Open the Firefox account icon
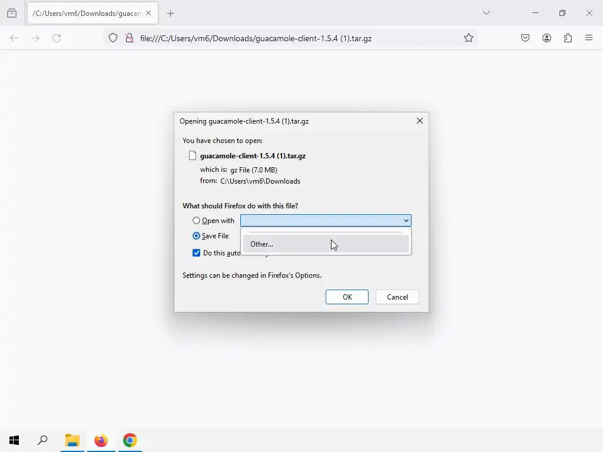The height and width of the screenshot is (452, 603). click(x=546, y=38)
